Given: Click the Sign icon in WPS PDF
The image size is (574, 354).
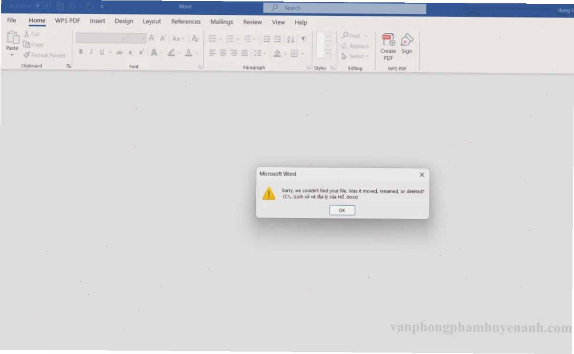Looking at the screenshot, I should pos(407,44).
